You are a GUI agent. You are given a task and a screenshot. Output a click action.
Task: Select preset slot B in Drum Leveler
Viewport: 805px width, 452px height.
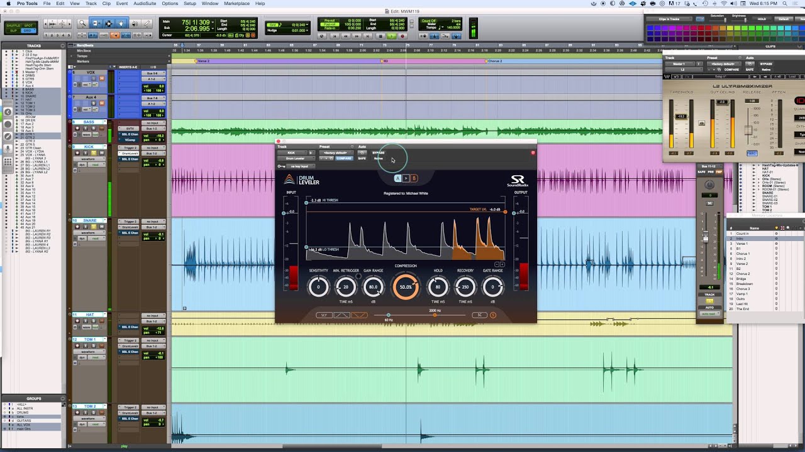[x=414, y=178]
